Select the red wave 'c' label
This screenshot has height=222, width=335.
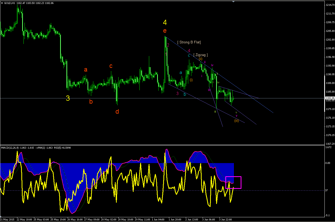[x=111, y=66]
